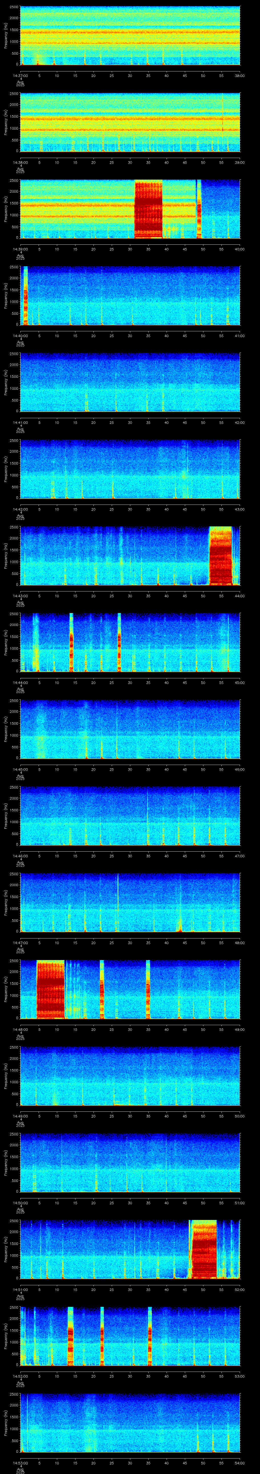This screenshot has height=1474, width=260.
Task: Open the spectrogram panel starting at 14:46:00
Action: [x=130, y=816]
